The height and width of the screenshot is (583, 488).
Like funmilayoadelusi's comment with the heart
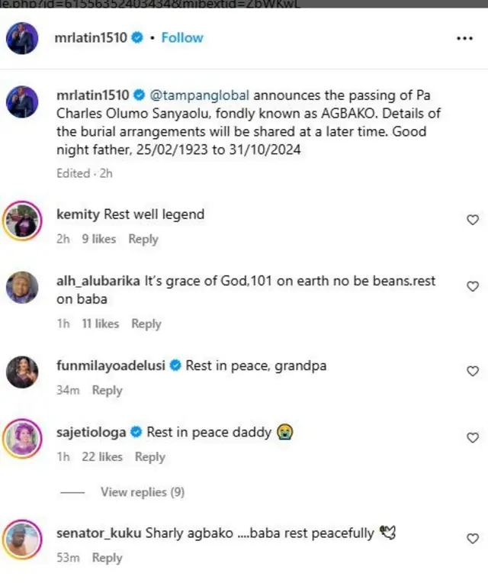[x=472, y=371]
